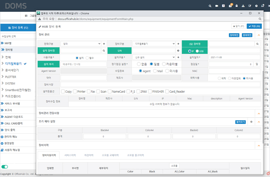Click the 설치 부서 input field
The width and height of the screenshot is (270, 177).
pos(84,64)
